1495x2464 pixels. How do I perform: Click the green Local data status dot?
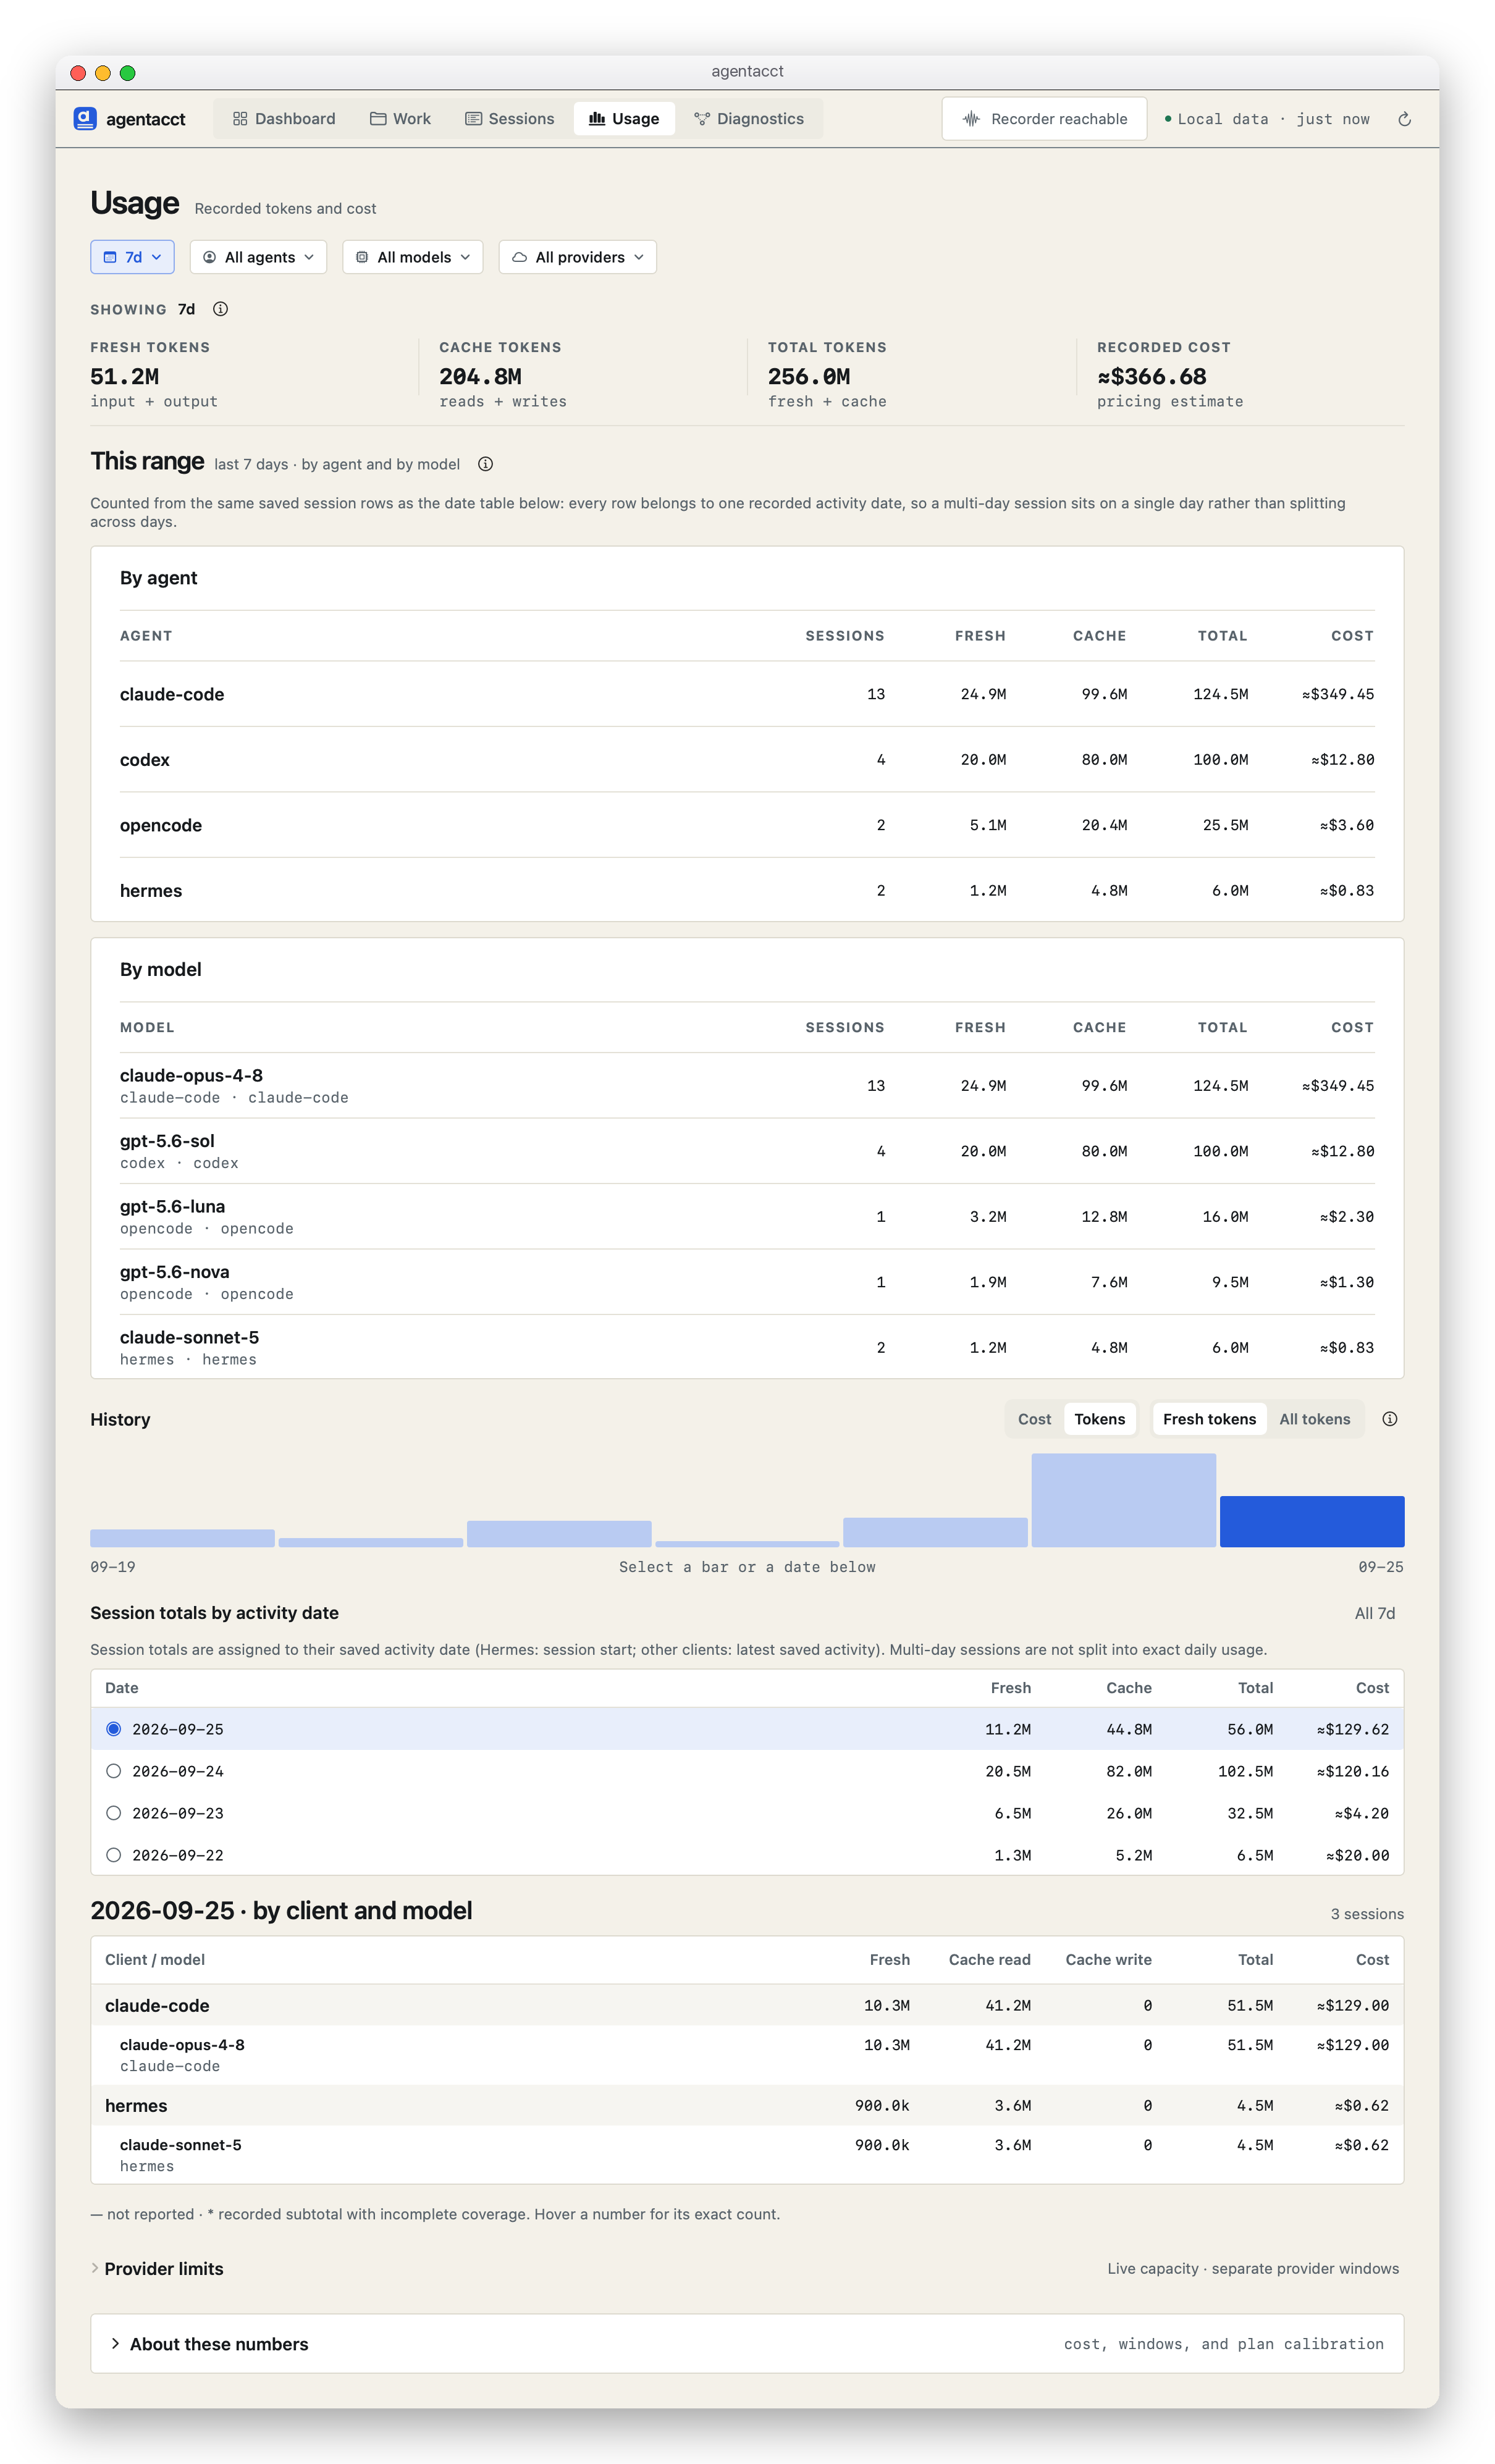pos(1168,119)
